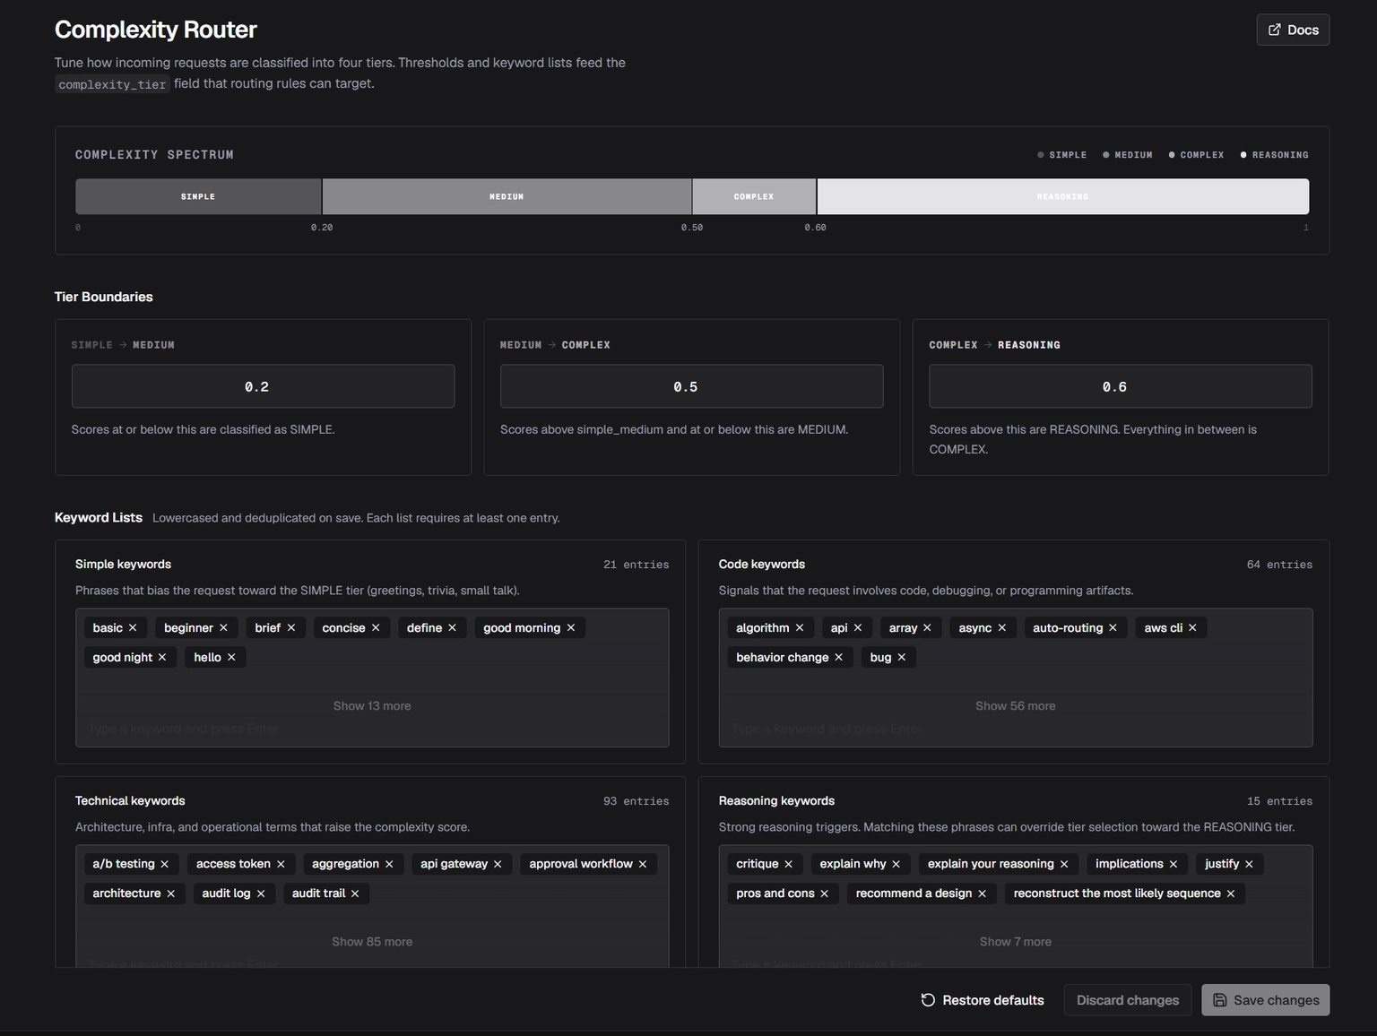1377x1036 pixels.
Task: Remove the 'auto-routing' keyword
Action: [1113, 628]
